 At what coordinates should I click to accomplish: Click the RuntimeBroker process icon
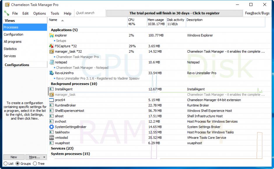[51, 105]
